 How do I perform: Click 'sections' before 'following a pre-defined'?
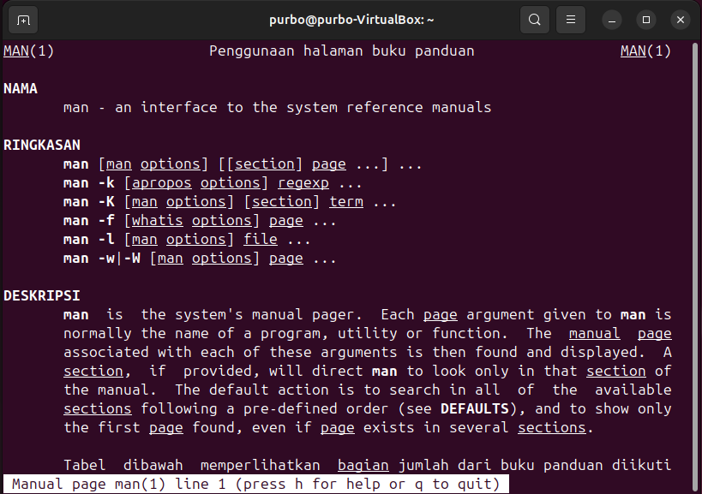click(x=98, y=408)
